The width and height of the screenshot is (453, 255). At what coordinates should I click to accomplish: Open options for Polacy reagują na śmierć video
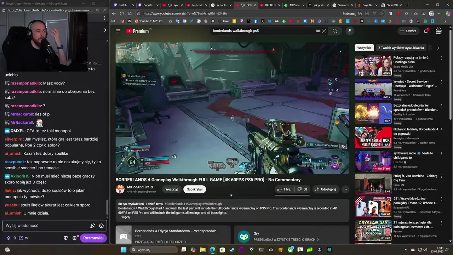(442, 58)
